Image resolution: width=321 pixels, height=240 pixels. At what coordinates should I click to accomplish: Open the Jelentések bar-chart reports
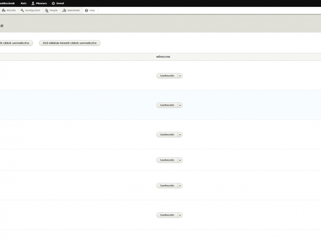pyautogui.click(x=71, y=10)
